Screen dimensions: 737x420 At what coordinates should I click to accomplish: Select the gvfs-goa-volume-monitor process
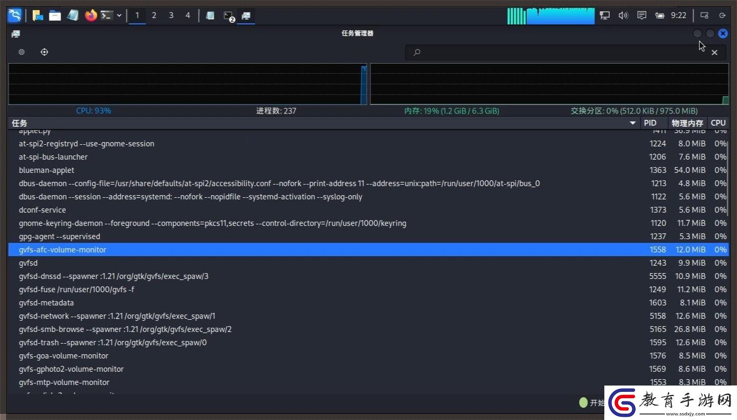tap(368, 356)
